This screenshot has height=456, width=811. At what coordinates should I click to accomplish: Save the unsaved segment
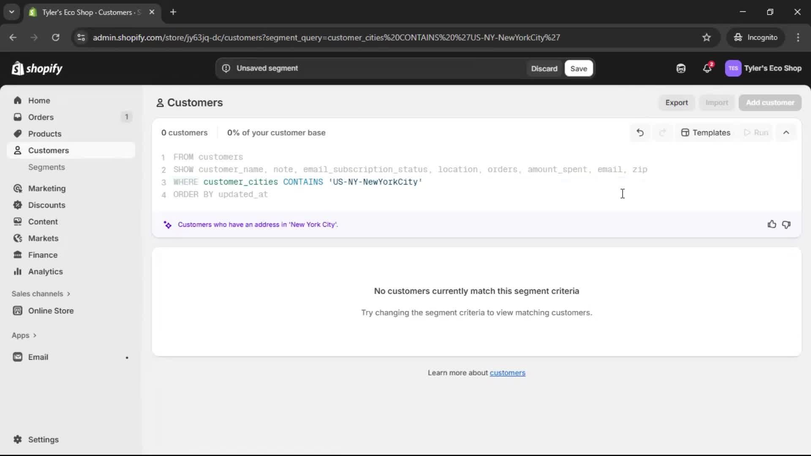578,68
